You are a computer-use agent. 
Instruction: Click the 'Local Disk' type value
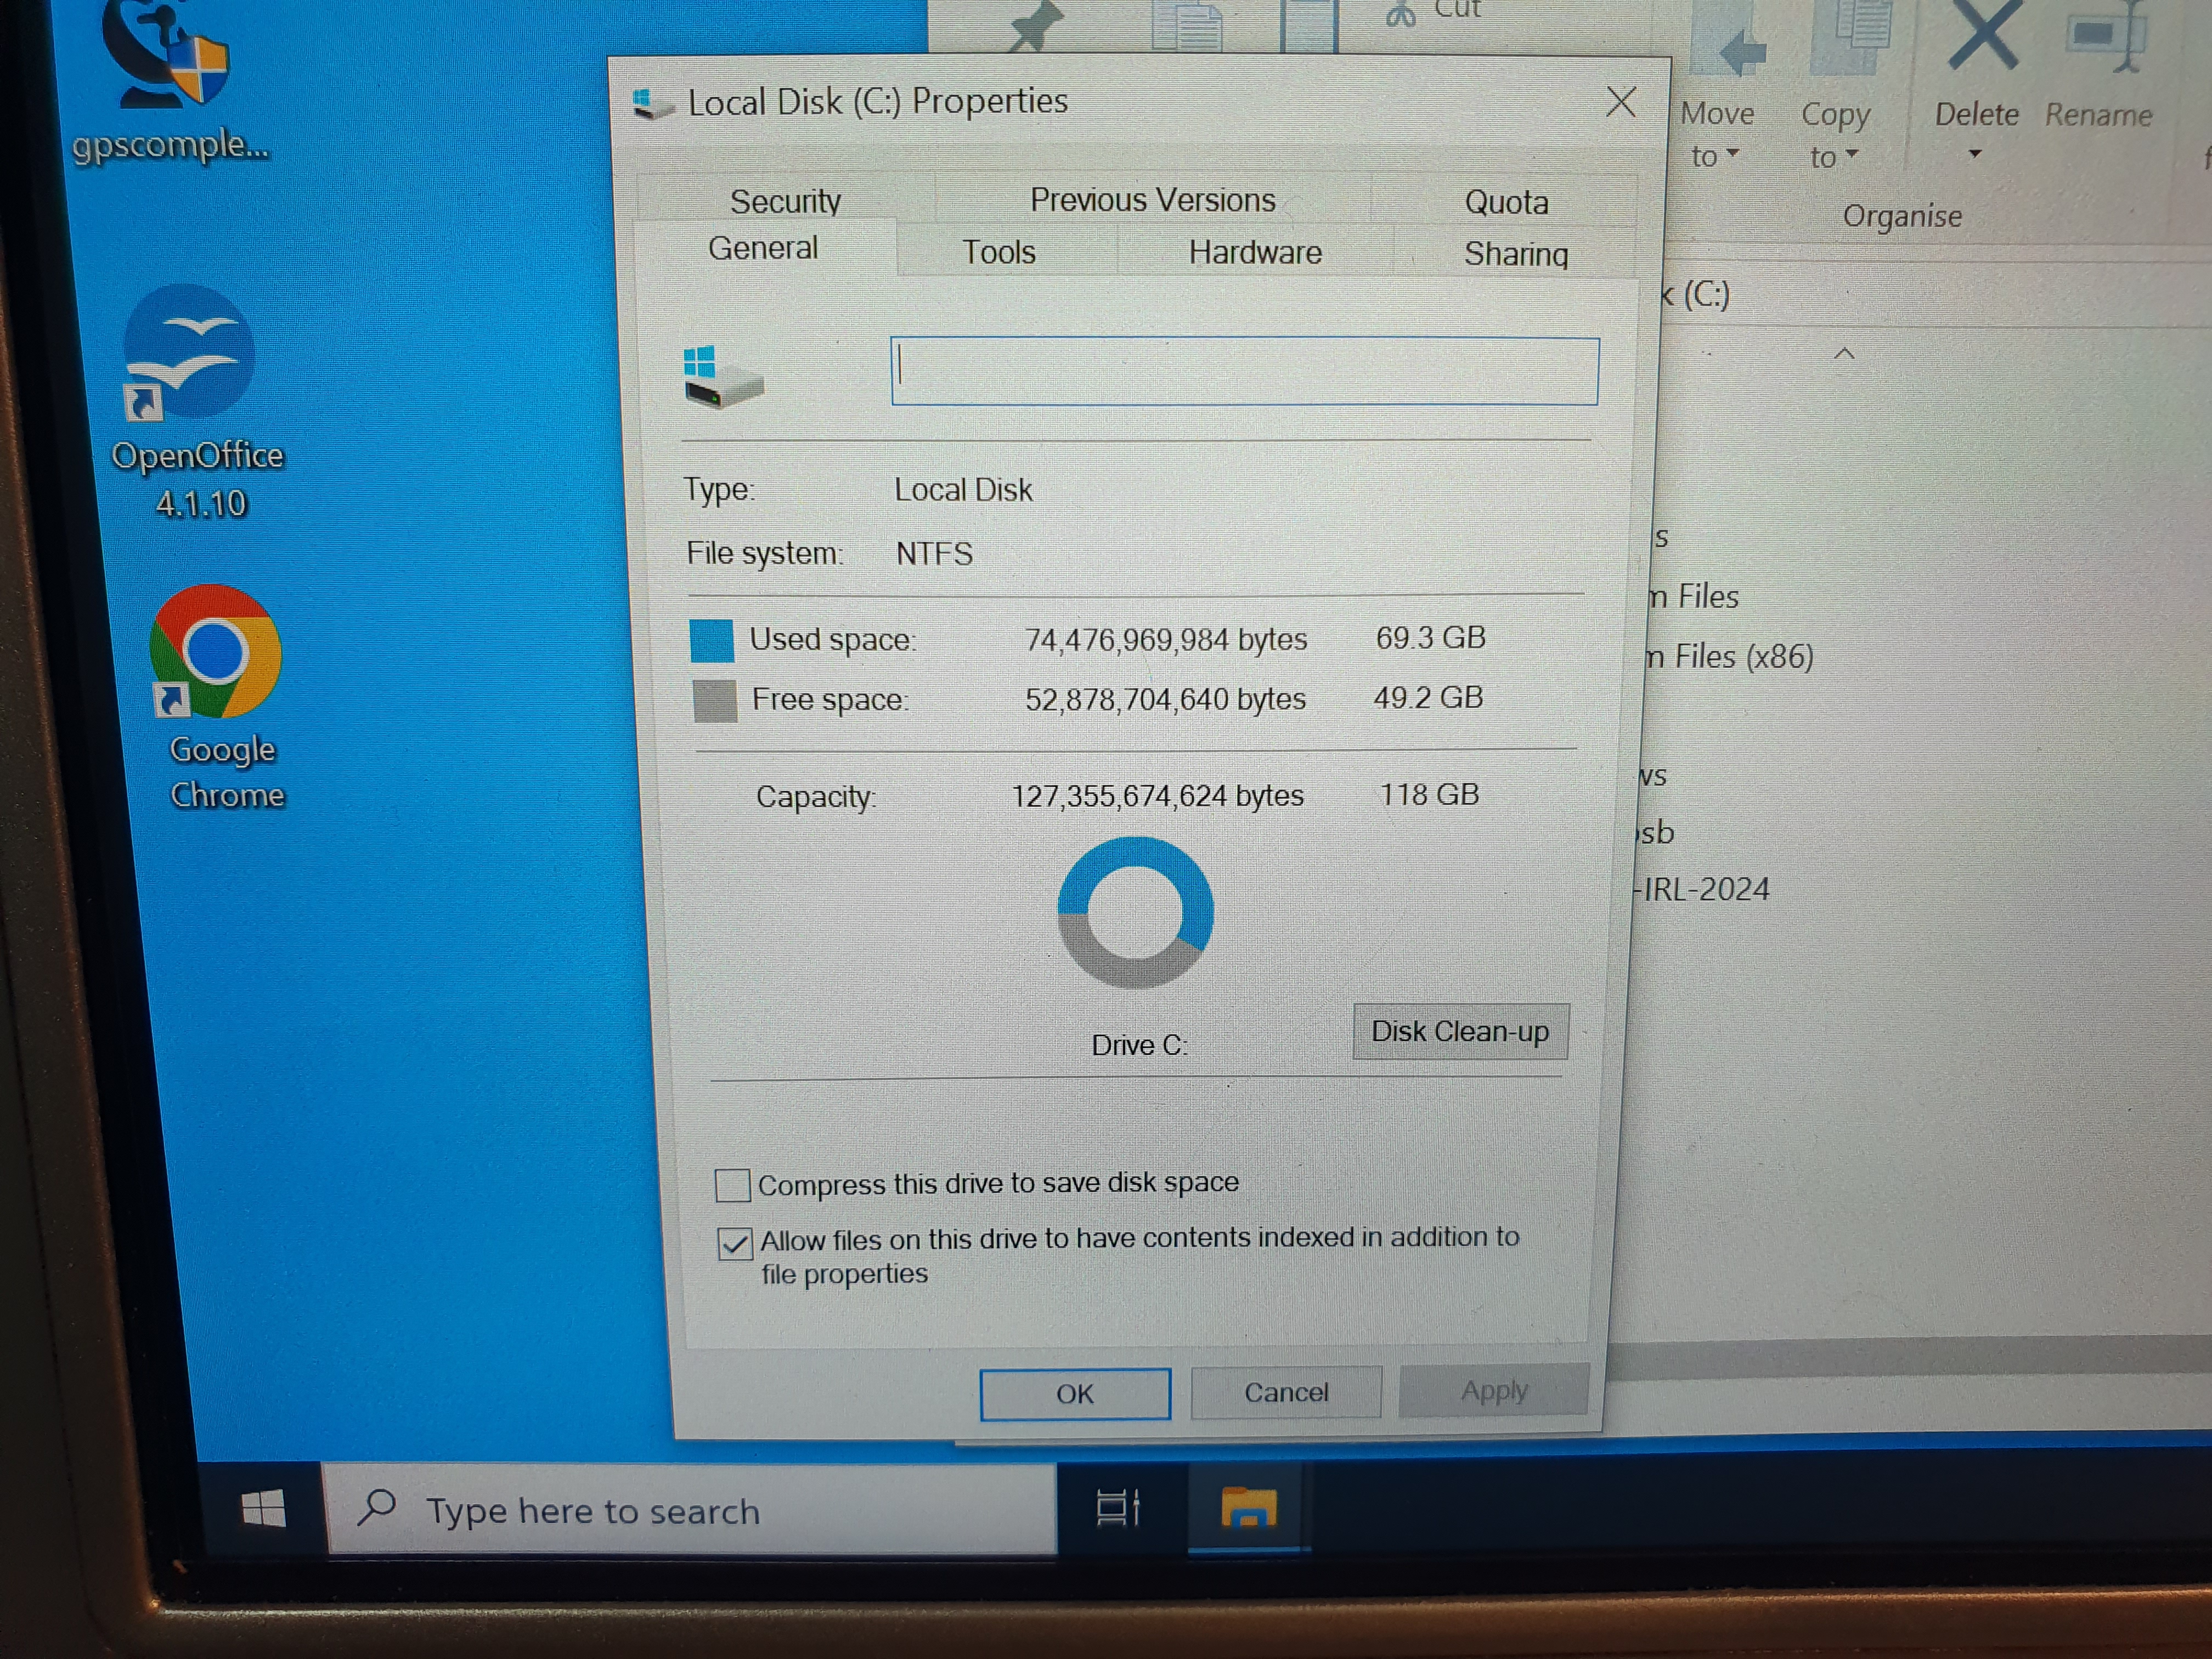click(963, 490)
